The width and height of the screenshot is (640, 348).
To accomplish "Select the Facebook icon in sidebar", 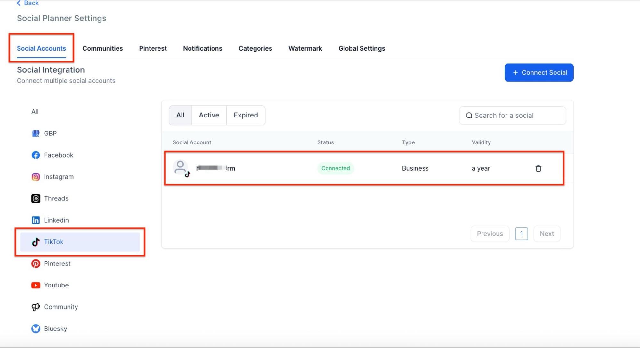I will [36, 155].
